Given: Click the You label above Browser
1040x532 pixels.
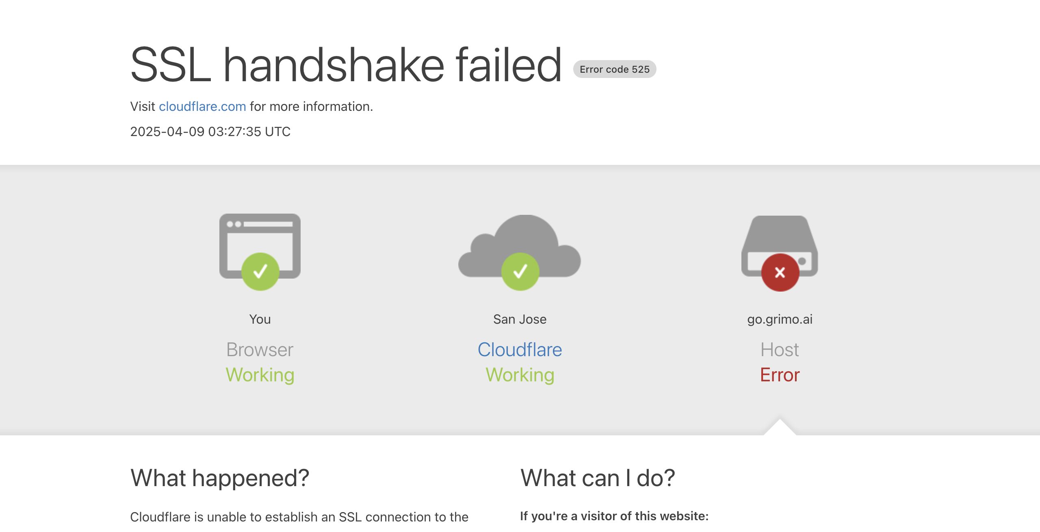Looking at the screenshot, I should coord(260,319).
